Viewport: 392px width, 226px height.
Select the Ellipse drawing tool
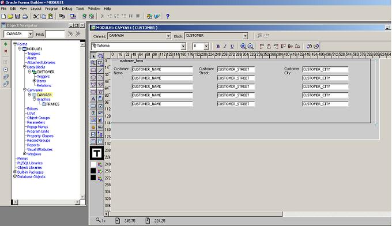(x=93, y=77)
